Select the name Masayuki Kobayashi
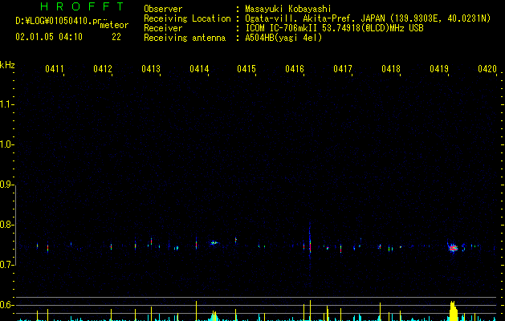 point(288,9)
